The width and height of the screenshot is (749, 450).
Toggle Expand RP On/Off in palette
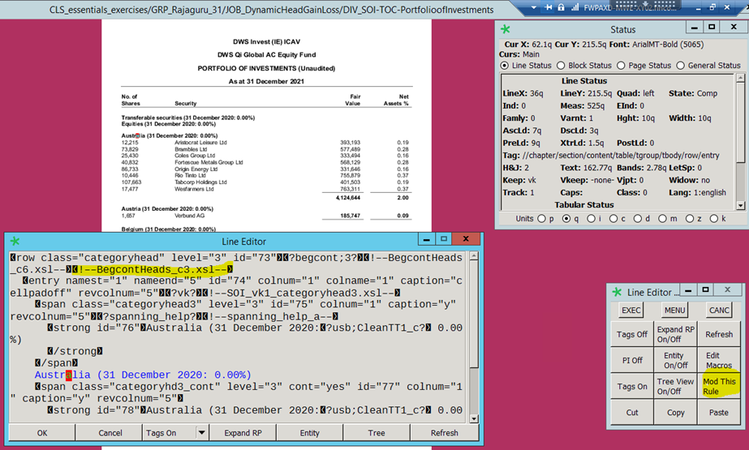coord(675,334)
